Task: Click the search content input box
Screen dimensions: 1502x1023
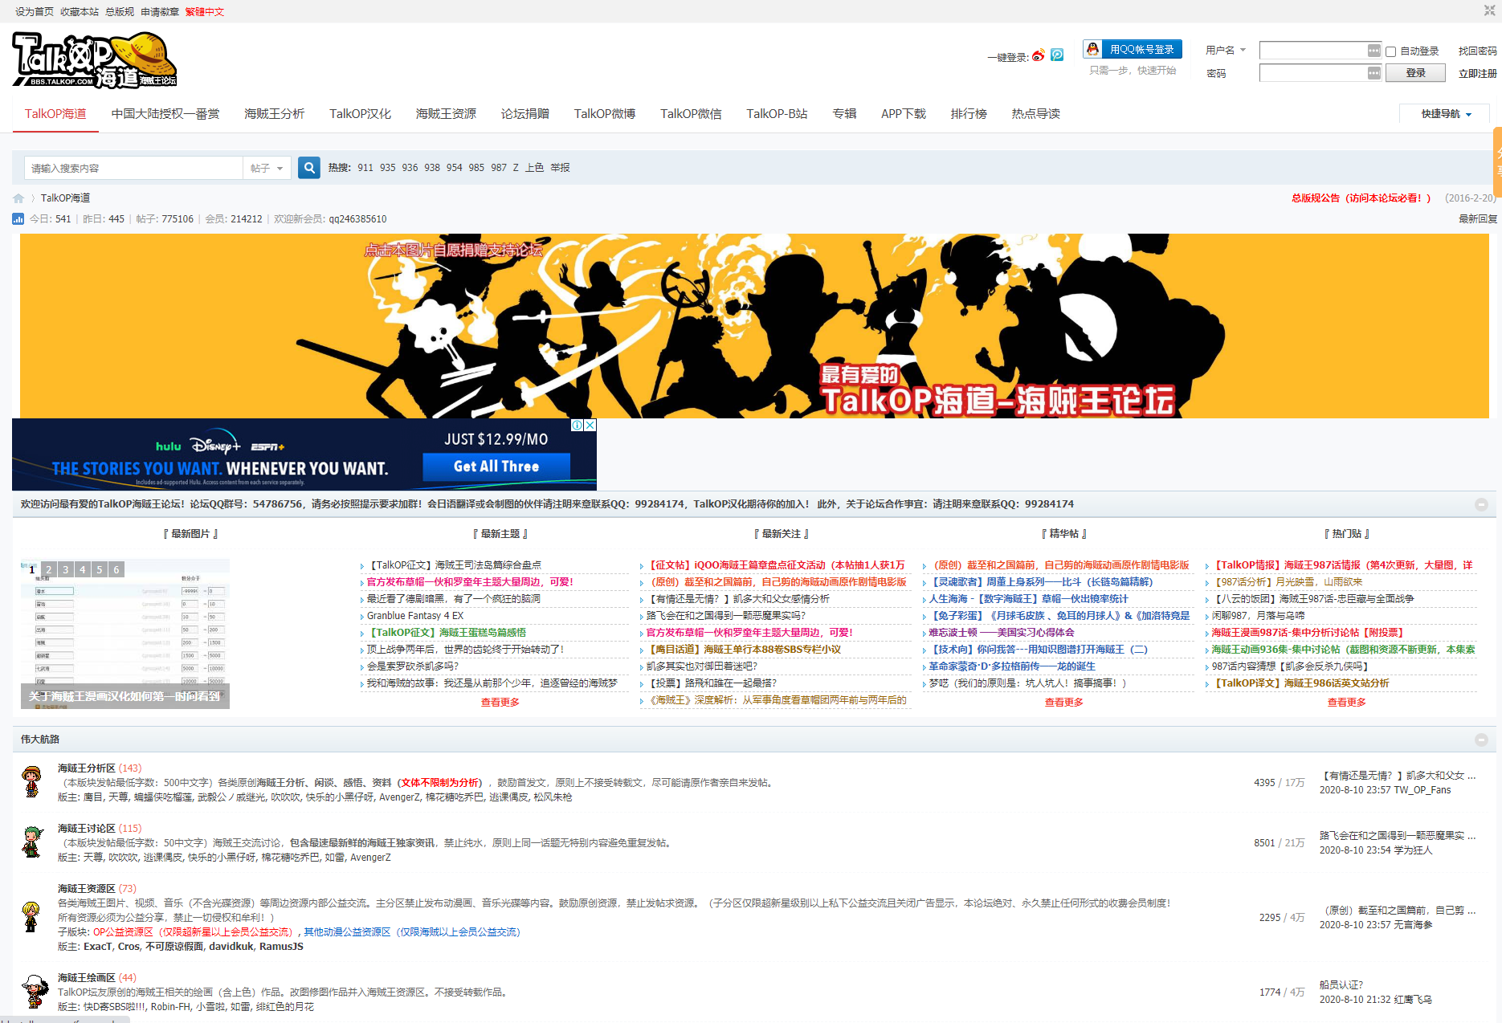Action: [133, 168]
